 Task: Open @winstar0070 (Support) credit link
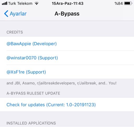point(67,58)
